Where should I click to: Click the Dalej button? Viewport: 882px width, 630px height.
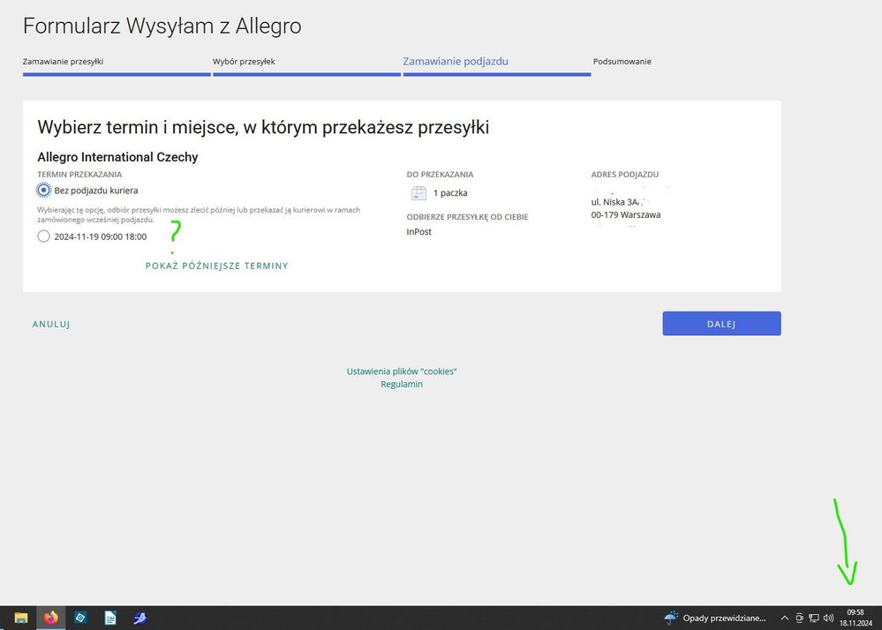click(x=721, y=324)
